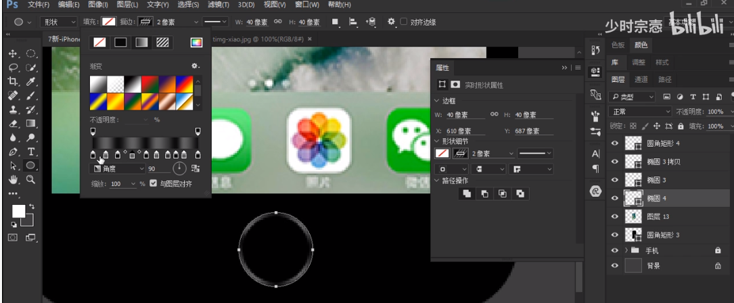Hide the 椭圆 3 拷贝 layer
Screen dimensions: 734x303
(615, 162)
